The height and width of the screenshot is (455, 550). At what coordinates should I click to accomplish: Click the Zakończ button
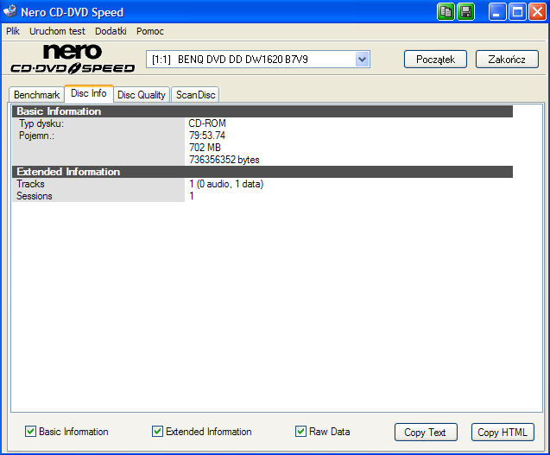pyautogui.click(x=507, y=60)
